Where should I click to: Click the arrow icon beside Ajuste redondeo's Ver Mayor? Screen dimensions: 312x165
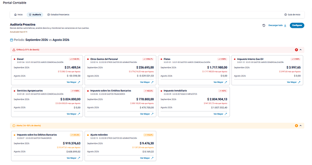point(152,158)
